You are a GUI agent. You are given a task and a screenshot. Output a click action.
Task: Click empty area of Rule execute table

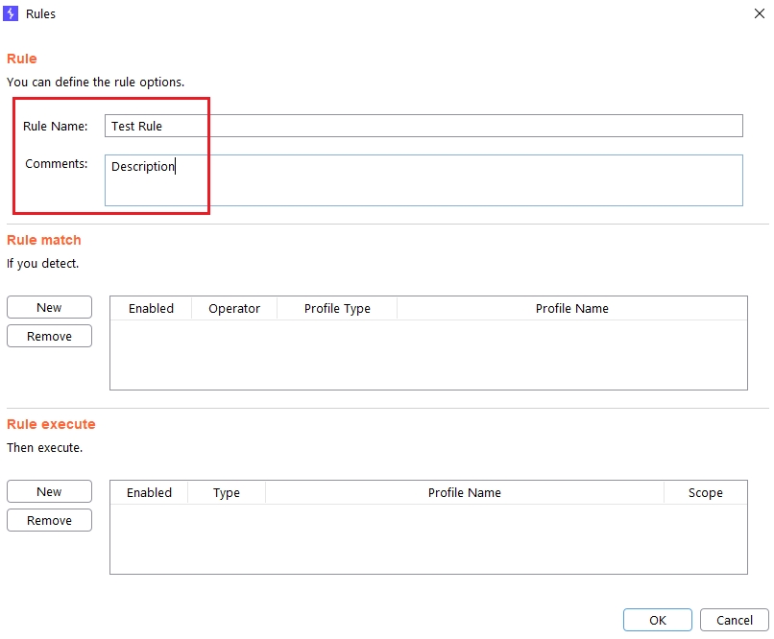coord(428,538)
